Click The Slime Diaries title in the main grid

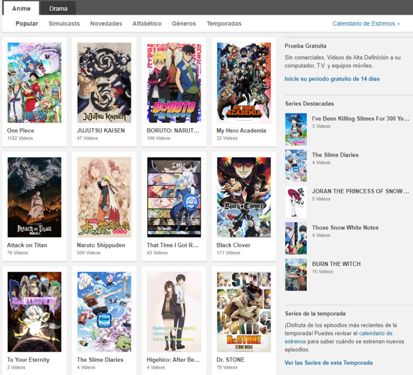[x=100, y=360]
